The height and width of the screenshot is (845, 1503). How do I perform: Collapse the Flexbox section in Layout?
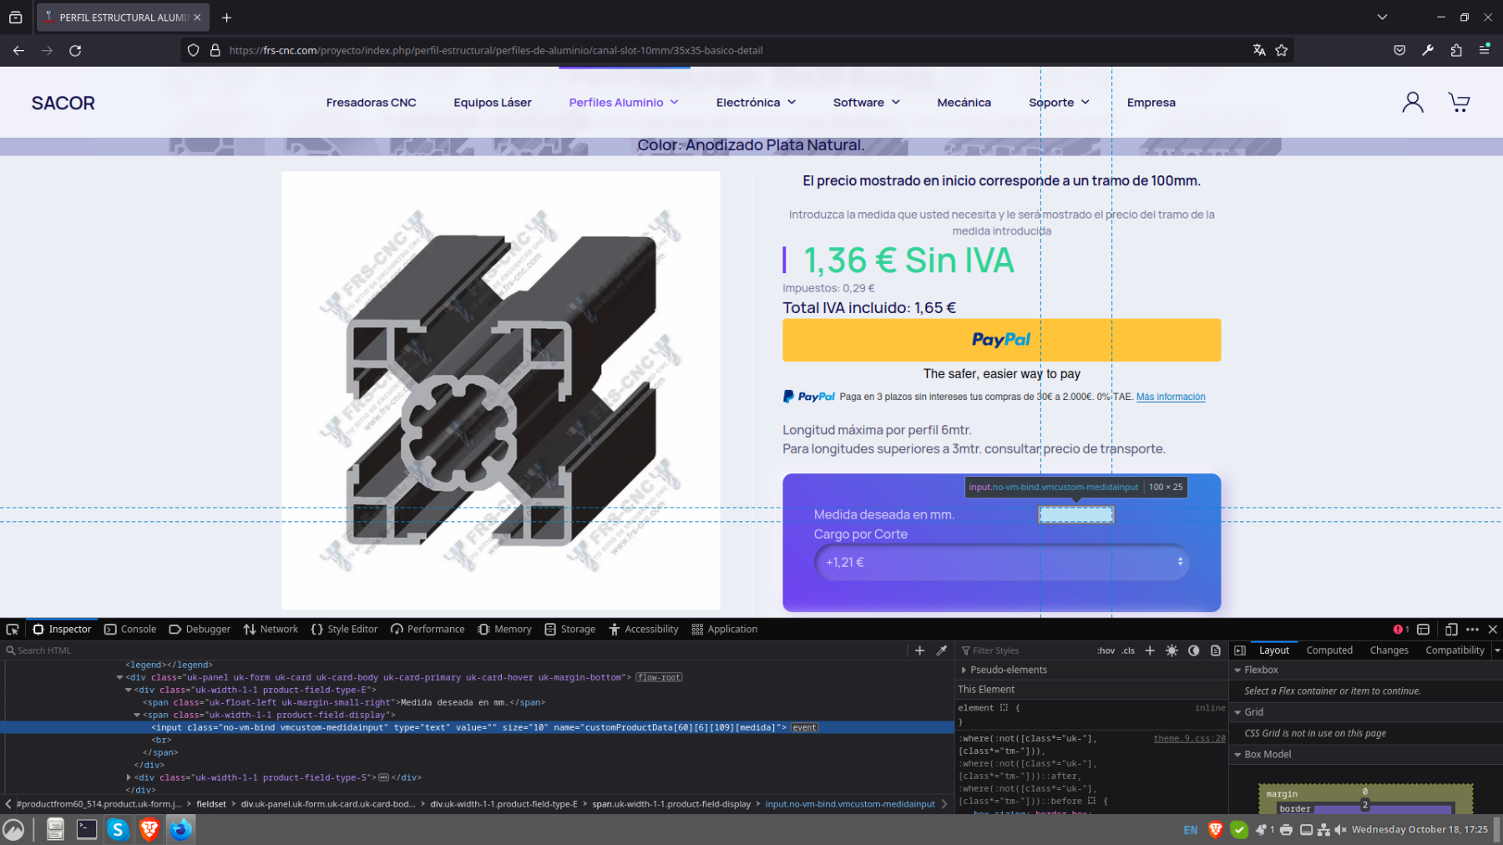(x=1237, y=670)
